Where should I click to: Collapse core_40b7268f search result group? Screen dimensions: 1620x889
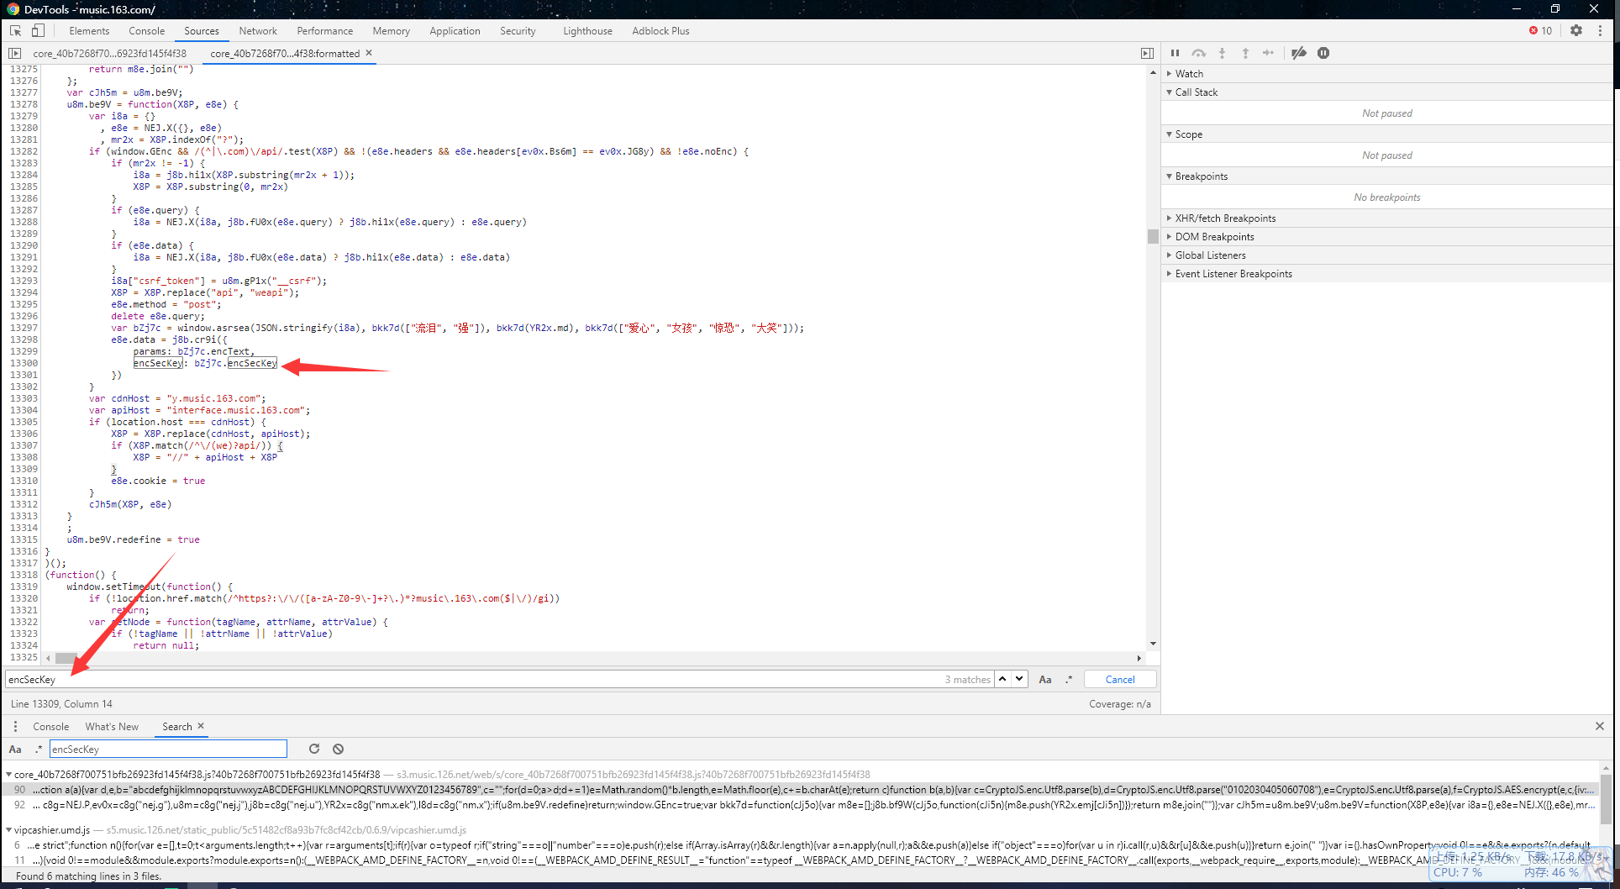[x=8, y=774]
